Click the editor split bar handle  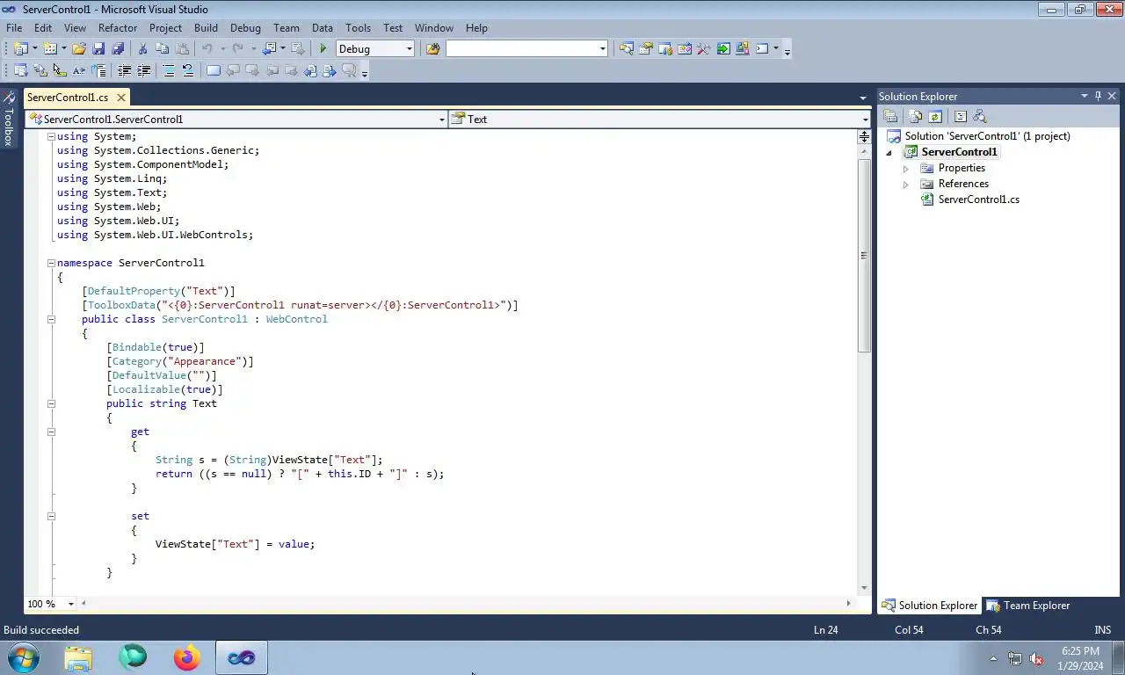tap(864, 137)
